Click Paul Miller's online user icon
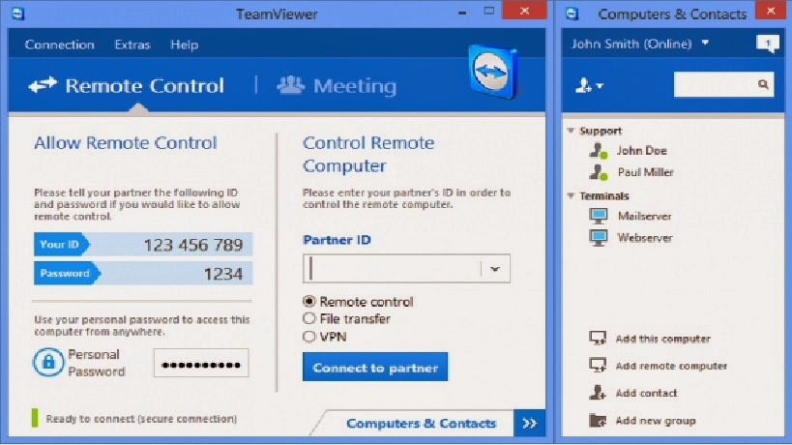The height and width of the screenshot is (445, 792). 599,172
